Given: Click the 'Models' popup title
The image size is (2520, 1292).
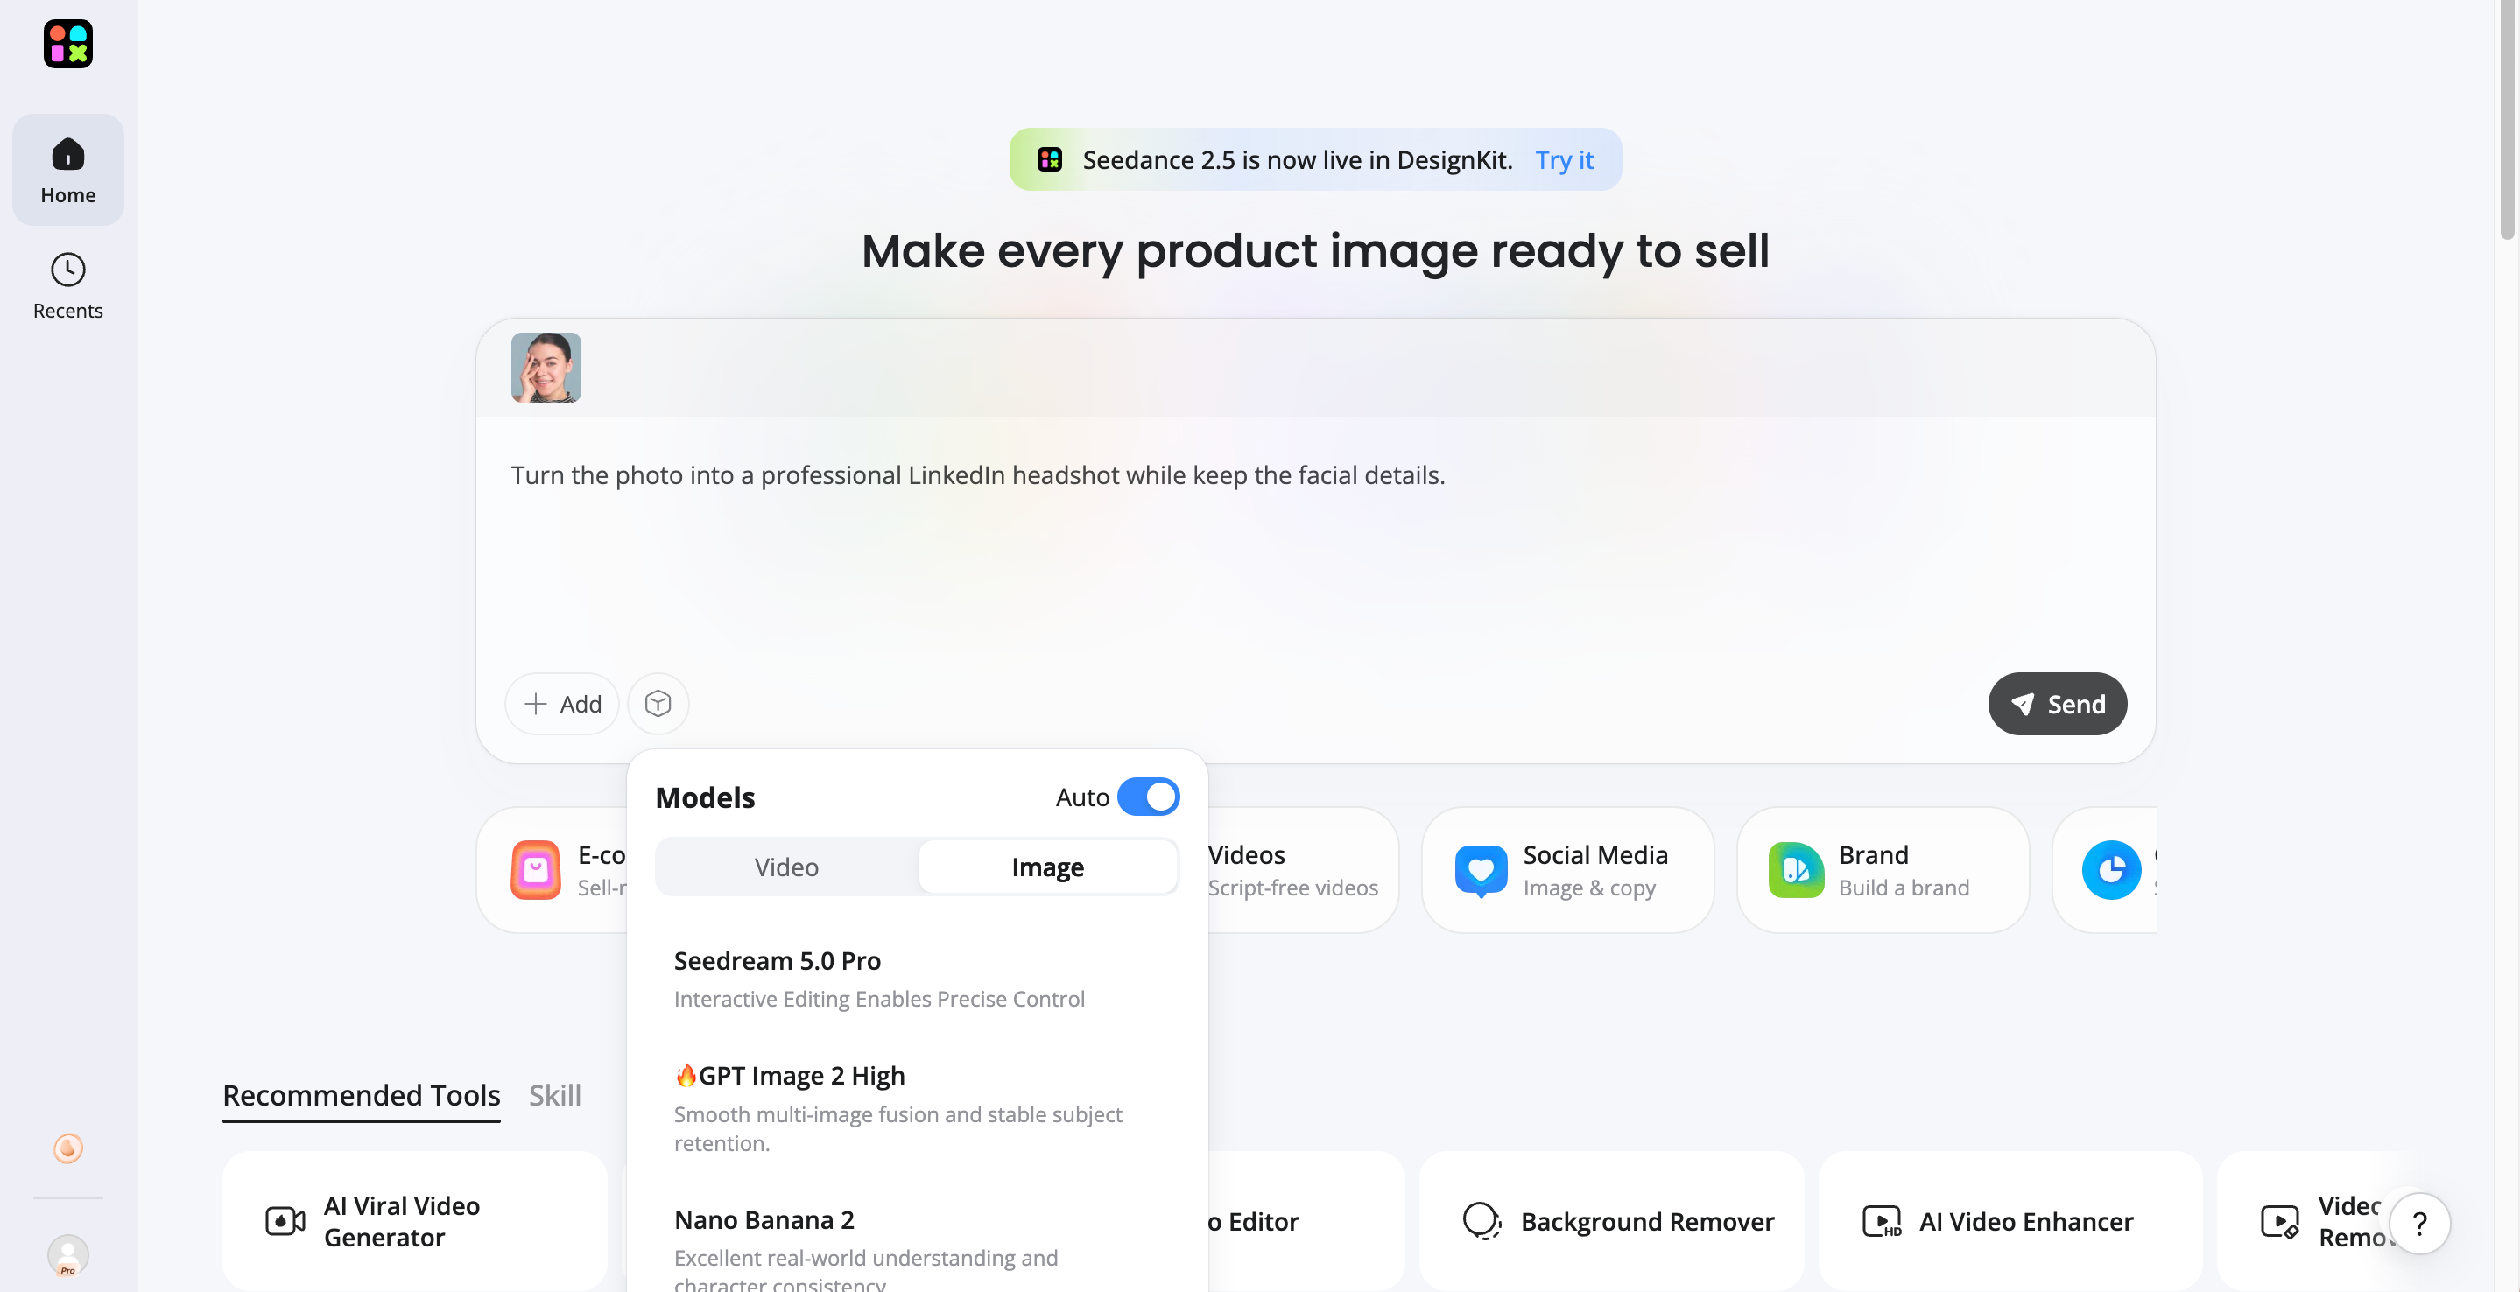Looking at the screenshot, I should tap(706, 797).
